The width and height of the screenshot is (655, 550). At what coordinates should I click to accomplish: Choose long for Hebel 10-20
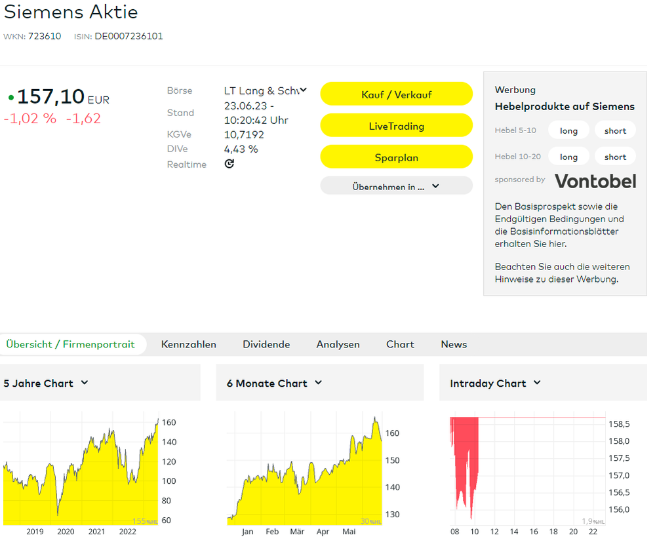pyautogui.click(x=568, y=157)
